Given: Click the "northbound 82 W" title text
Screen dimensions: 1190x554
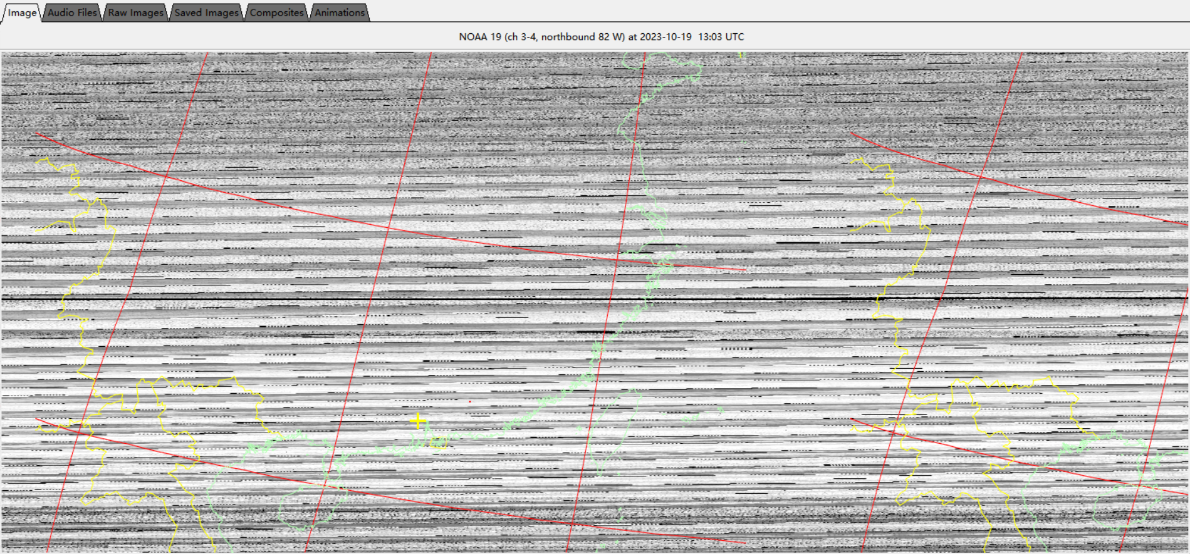Looking at the screenshot, I should tap(582, 37).
